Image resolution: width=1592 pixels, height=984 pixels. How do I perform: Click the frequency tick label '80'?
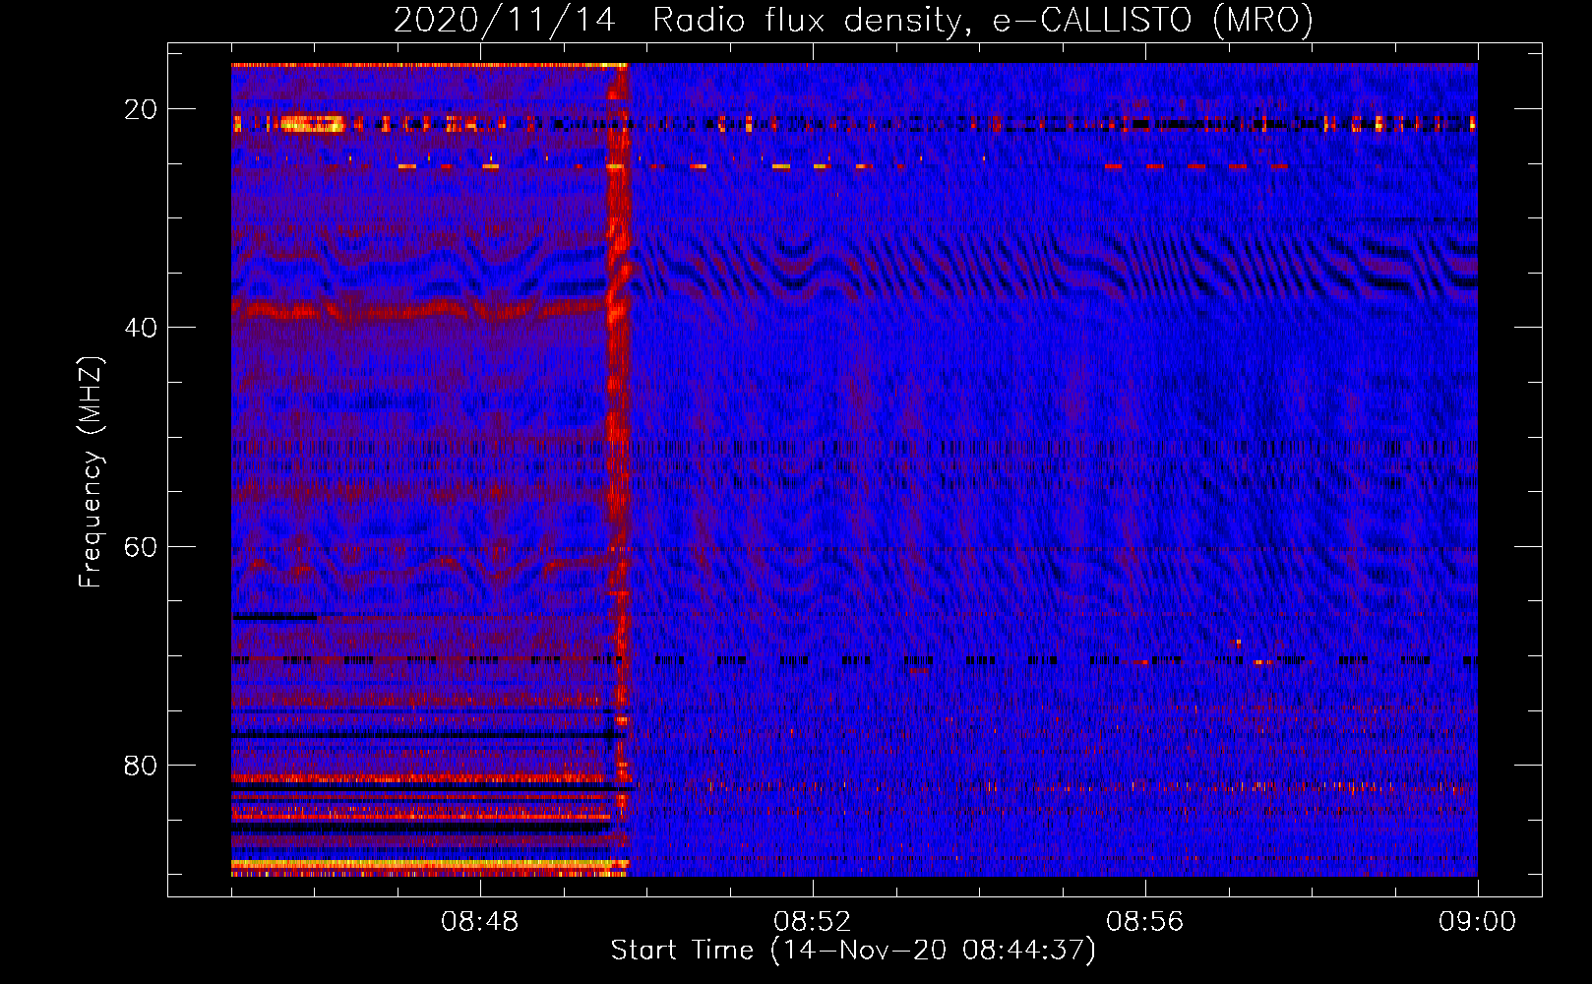coord(141,766)
